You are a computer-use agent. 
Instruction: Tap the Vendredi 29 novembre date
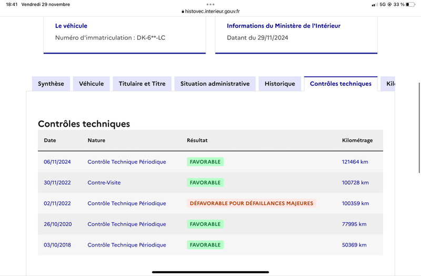(46, 4)
